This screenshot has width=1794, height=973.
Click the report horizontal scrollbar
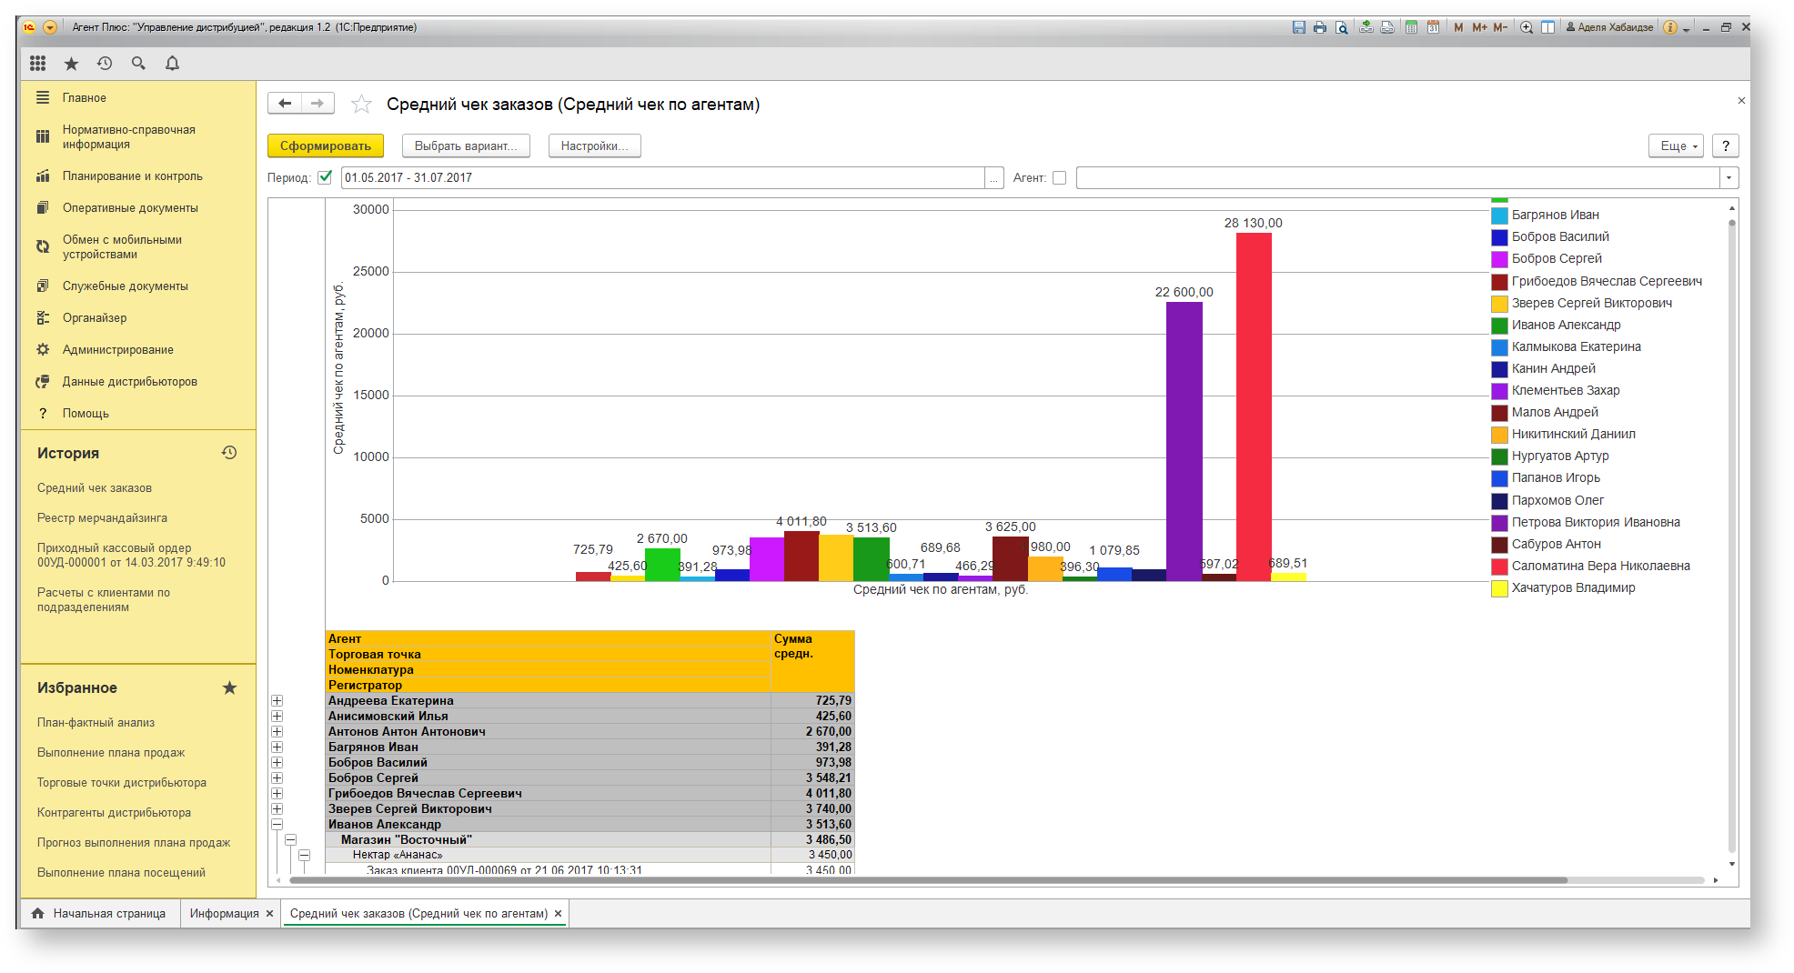point(928,880)
